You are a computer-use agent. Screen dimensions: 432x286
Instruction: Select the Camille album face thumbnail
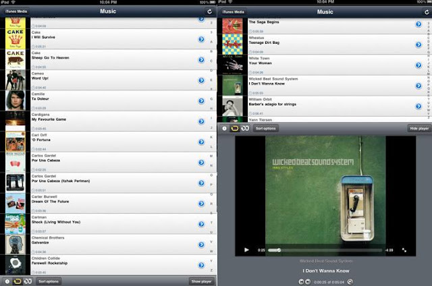16,101
